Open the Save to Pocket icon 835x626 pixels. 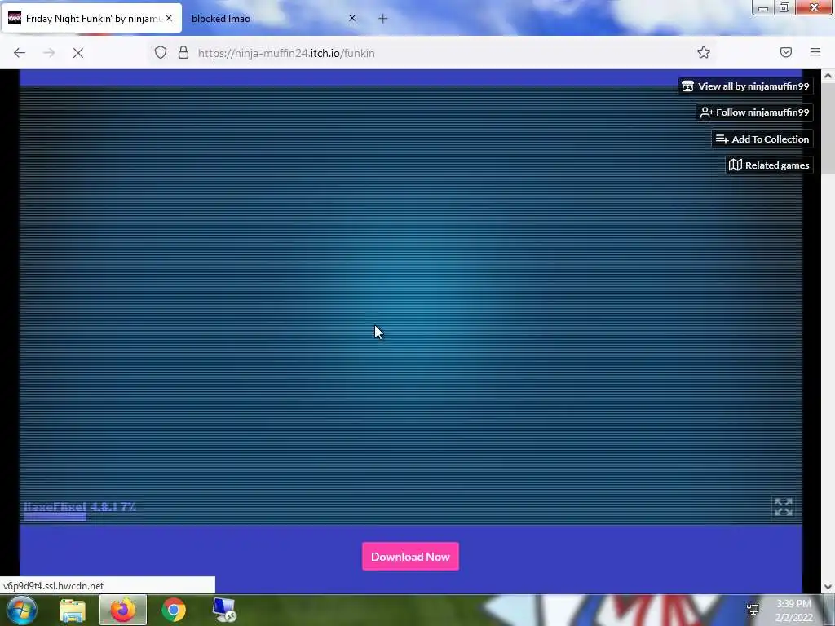coord(786,52)
